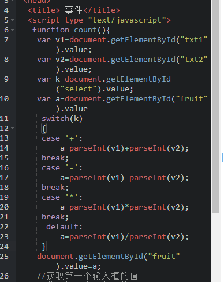Click line number 22 in the gutter
The image size is (224, 282).
[x=4, y=227]
